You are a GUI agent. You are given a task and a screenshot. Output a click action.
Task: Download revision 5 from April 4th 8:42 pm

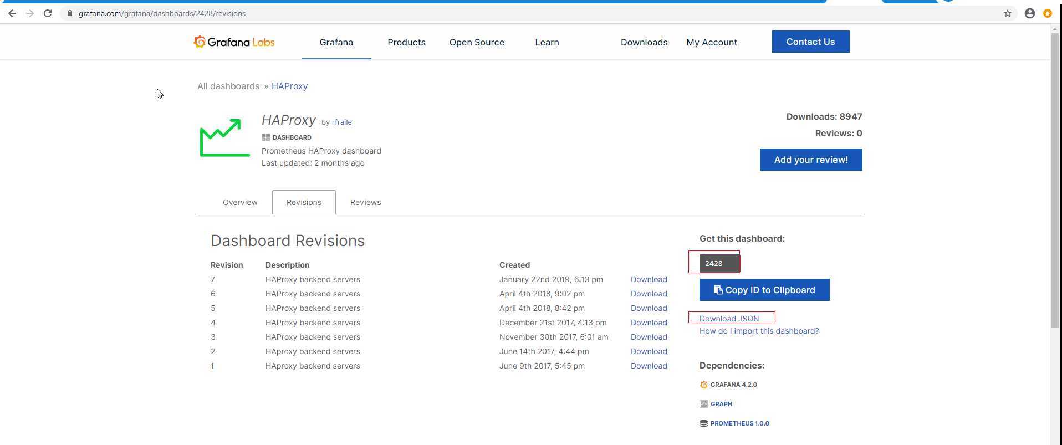click(649, 308)
